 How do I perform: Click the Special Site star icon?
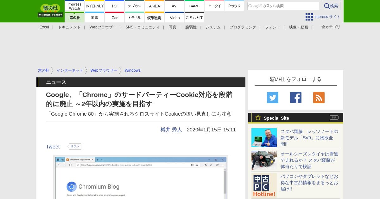click(258, 118)
